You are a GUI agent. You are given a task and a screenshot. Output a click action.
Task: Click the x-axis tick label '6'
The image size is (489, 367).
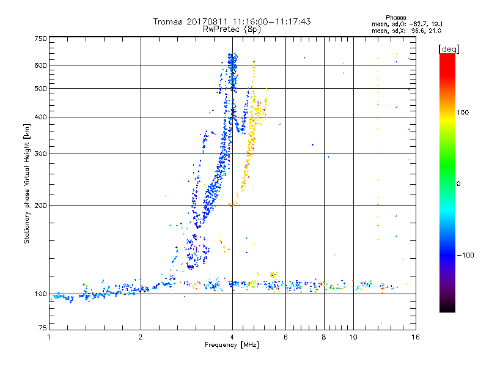(285, 337)
